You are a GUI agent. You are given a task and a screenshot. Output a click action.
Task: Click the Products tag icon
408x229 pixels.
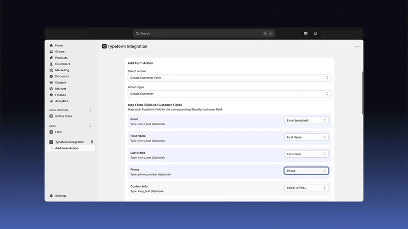coord(51,58)
